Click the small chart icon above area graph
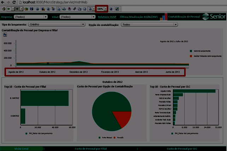 click(x=5, y=34)
